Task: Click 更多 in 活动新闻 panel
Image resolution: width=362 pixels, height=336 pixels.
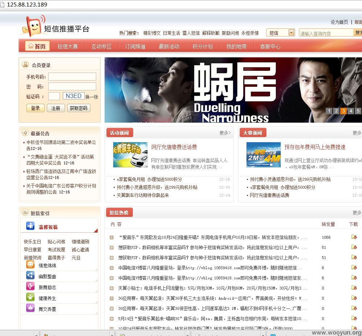Action: pyautogui.click(x=225, y=133)
